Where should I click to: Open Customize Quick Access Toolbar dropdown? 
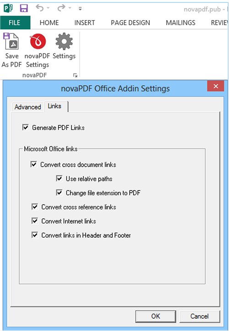tap(80, 9)
